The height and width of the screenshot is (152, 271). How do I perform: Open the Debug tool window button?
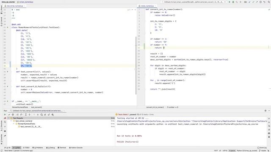(50, 148)
